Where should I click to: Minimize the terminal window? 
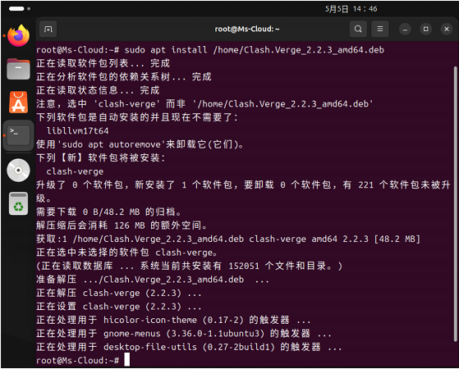coord(405,29)
